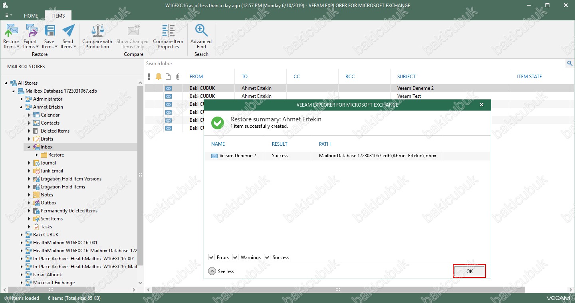
Task: Expand the Microsoft Exchange mailbox node
Action: tap(22, 283)
